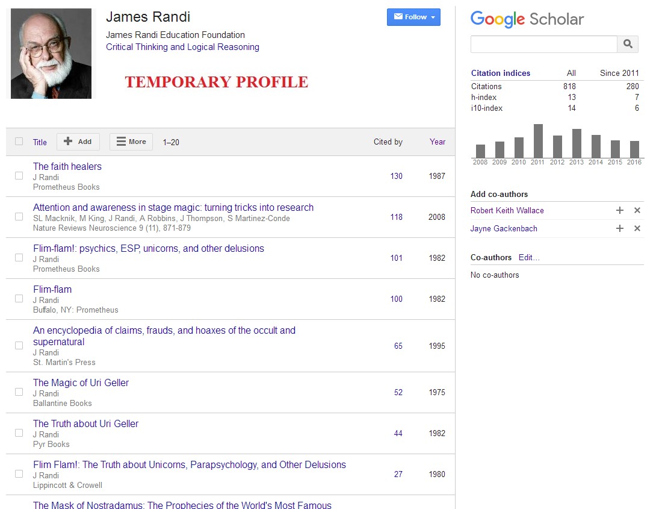Click the h-index All value 13
Screen dimensions: 665x509
[x=572, y=97]
